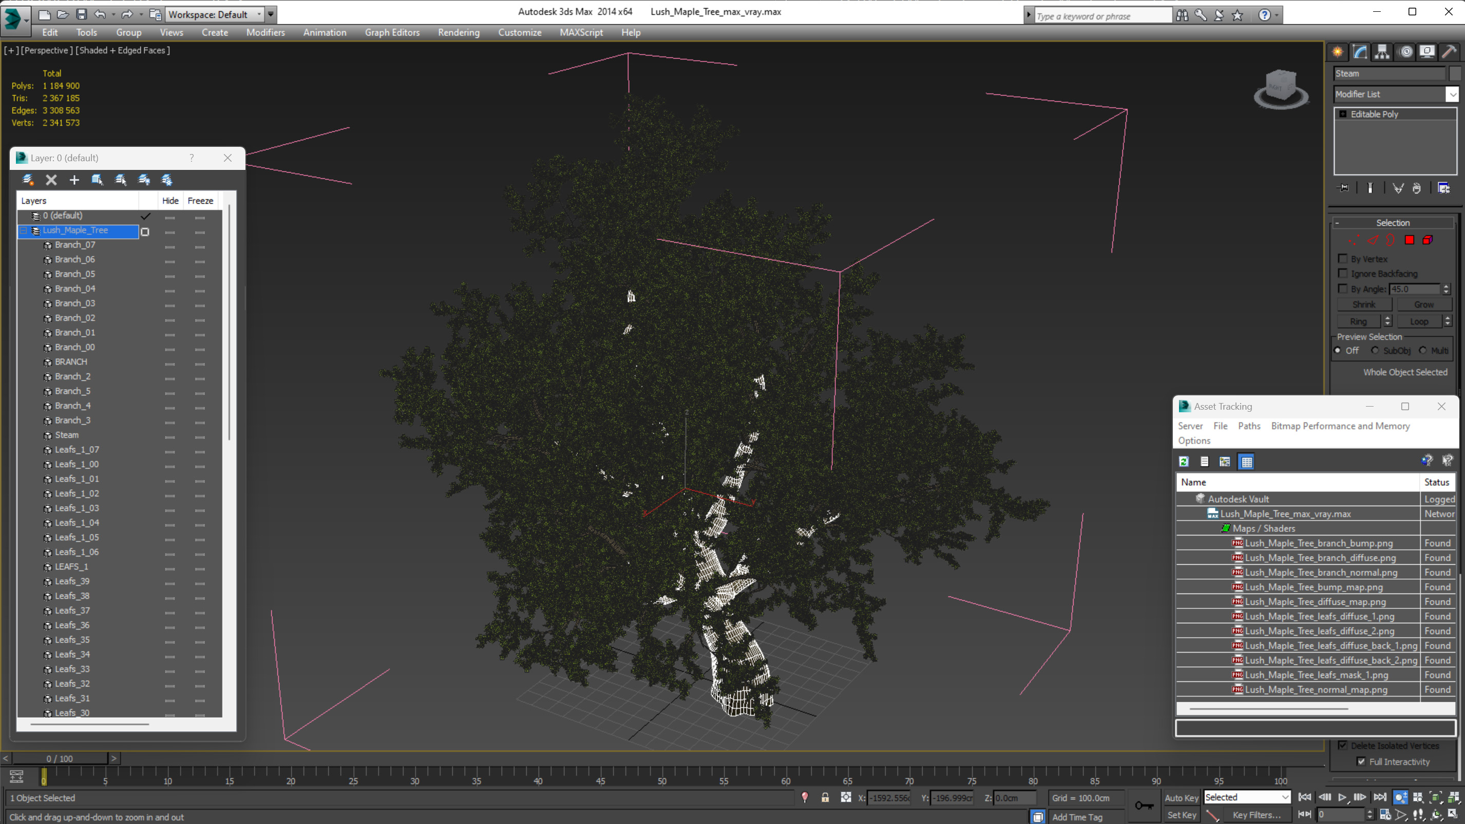This screenshot has height=824, width=1465.
Task: Open the Display command panel tab
Action: [1427, 52]
